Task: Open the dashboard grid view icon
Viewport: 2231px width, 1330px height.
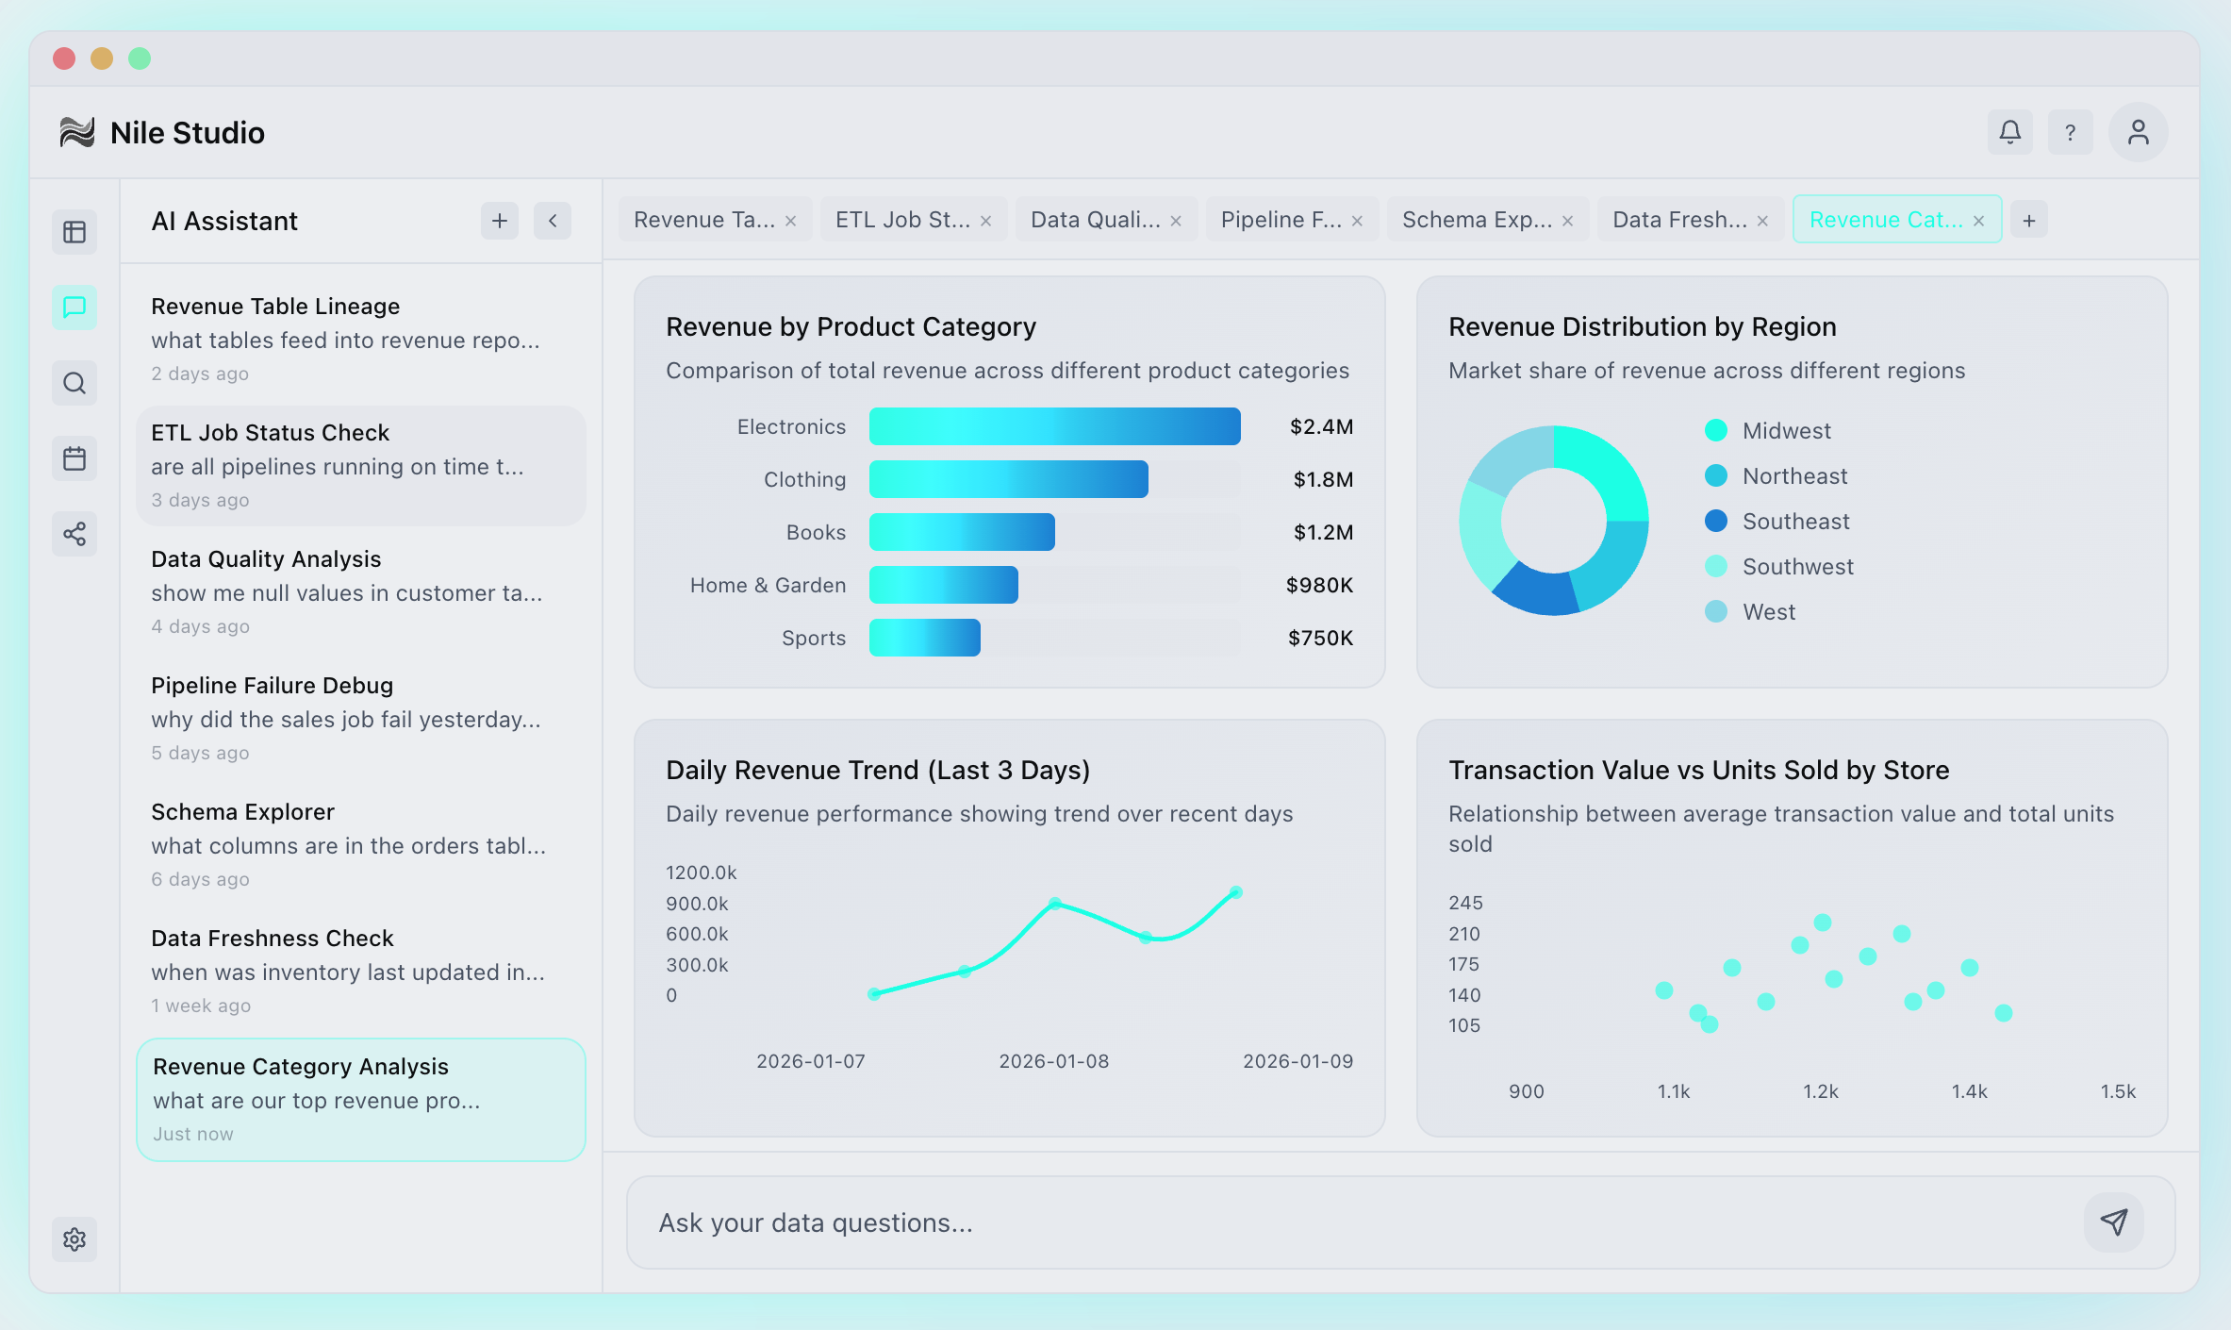Action: click(74, 232)
